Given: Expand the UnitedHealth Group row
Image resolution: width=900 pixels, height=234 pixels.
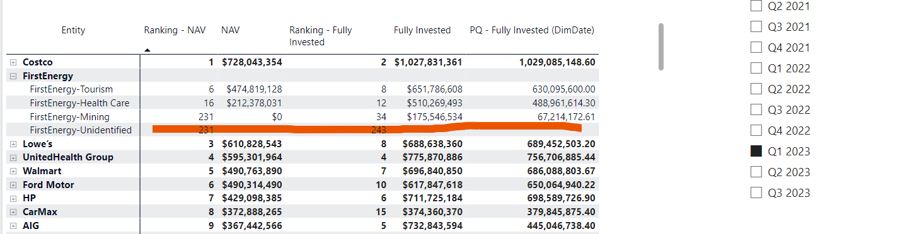Looking at the screenshot, I should pos(13,157).
